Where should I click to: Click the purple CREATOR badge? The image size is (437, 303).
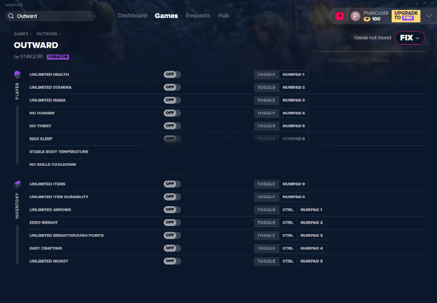(x=58, y=57)
